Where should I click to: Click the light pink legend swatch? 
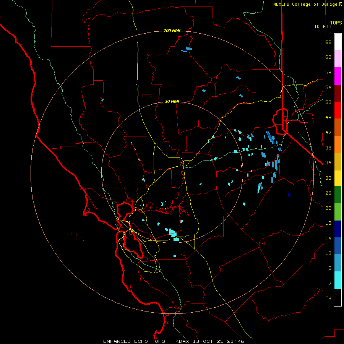[338, 59]
